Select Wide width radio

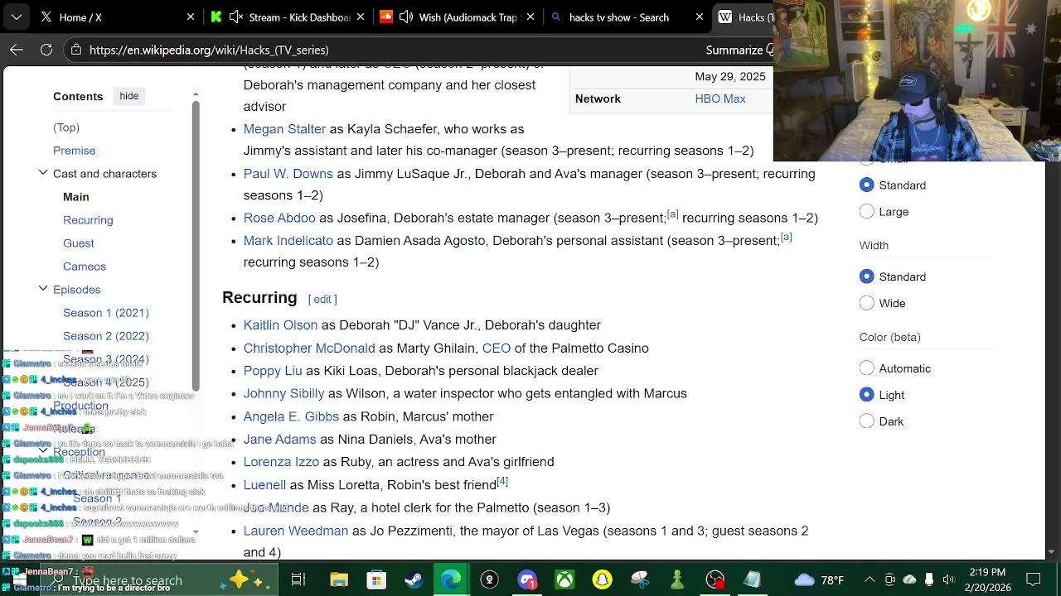pyautogui.click(x=867, y=303)
